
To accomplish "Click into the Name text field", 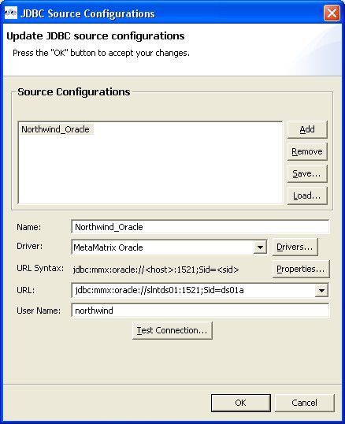I will 200,227.
